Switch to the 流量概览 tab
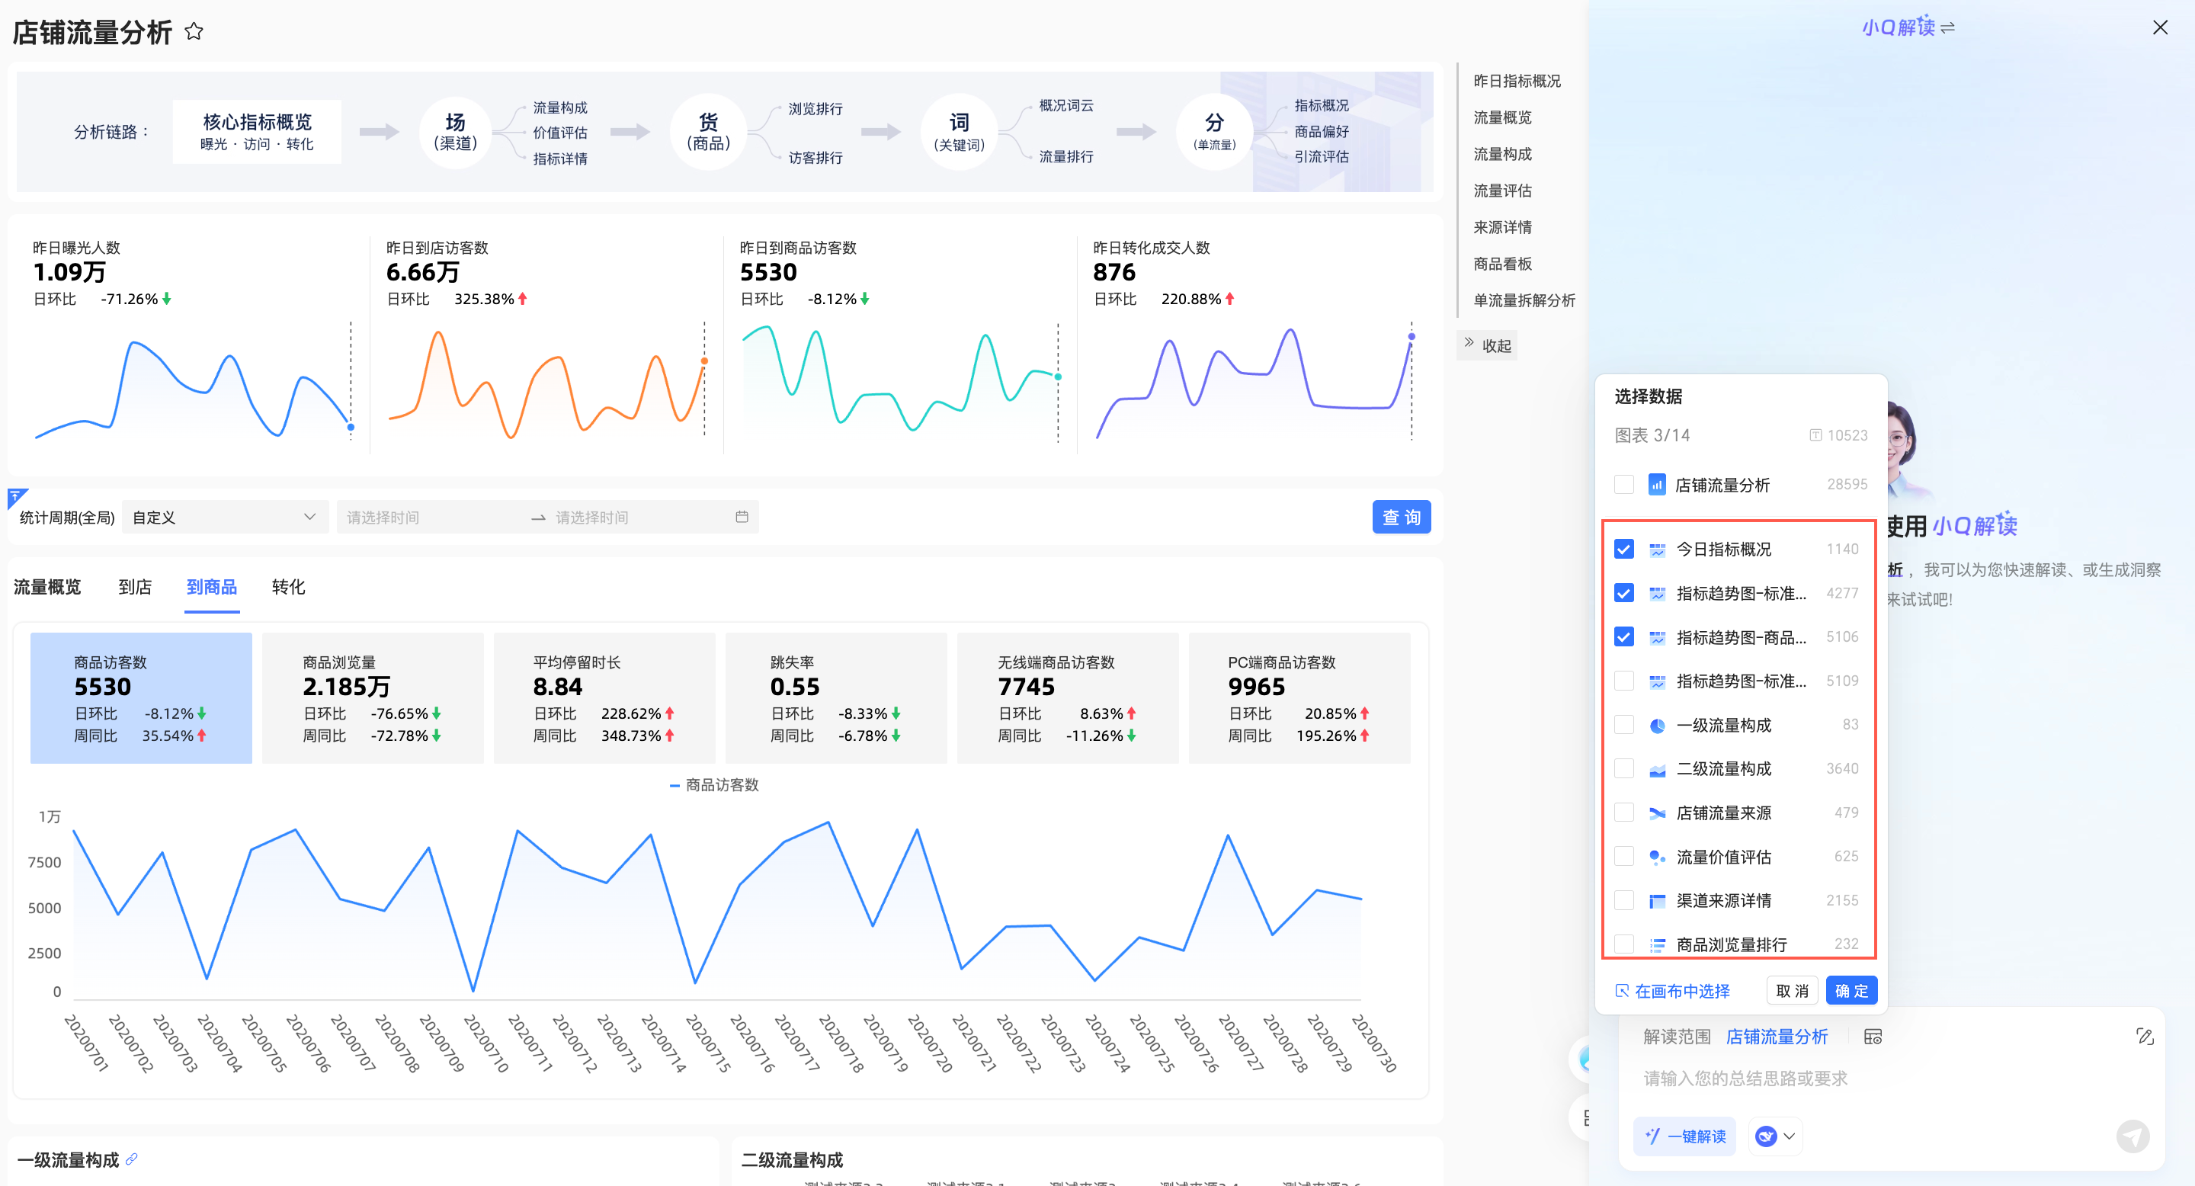The width and height of the screenshot is (2195, 1186). (46, 587)
